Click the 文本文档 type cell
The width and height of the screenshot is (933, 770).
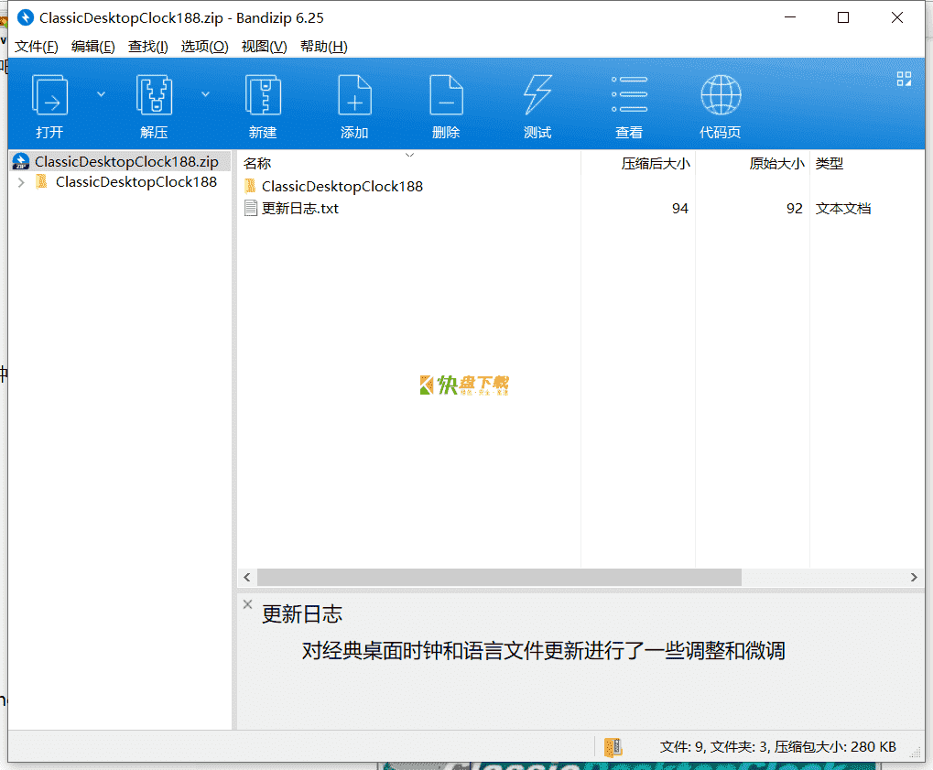[843, 208]
